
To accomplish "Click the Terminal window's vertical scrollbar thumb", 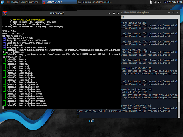I will (179, 110).
